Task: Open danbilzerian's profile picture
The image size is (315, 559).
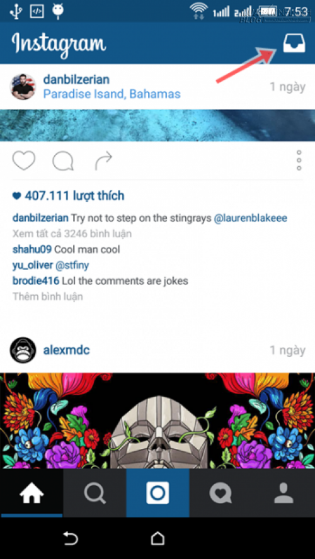Action: point(23,87)
